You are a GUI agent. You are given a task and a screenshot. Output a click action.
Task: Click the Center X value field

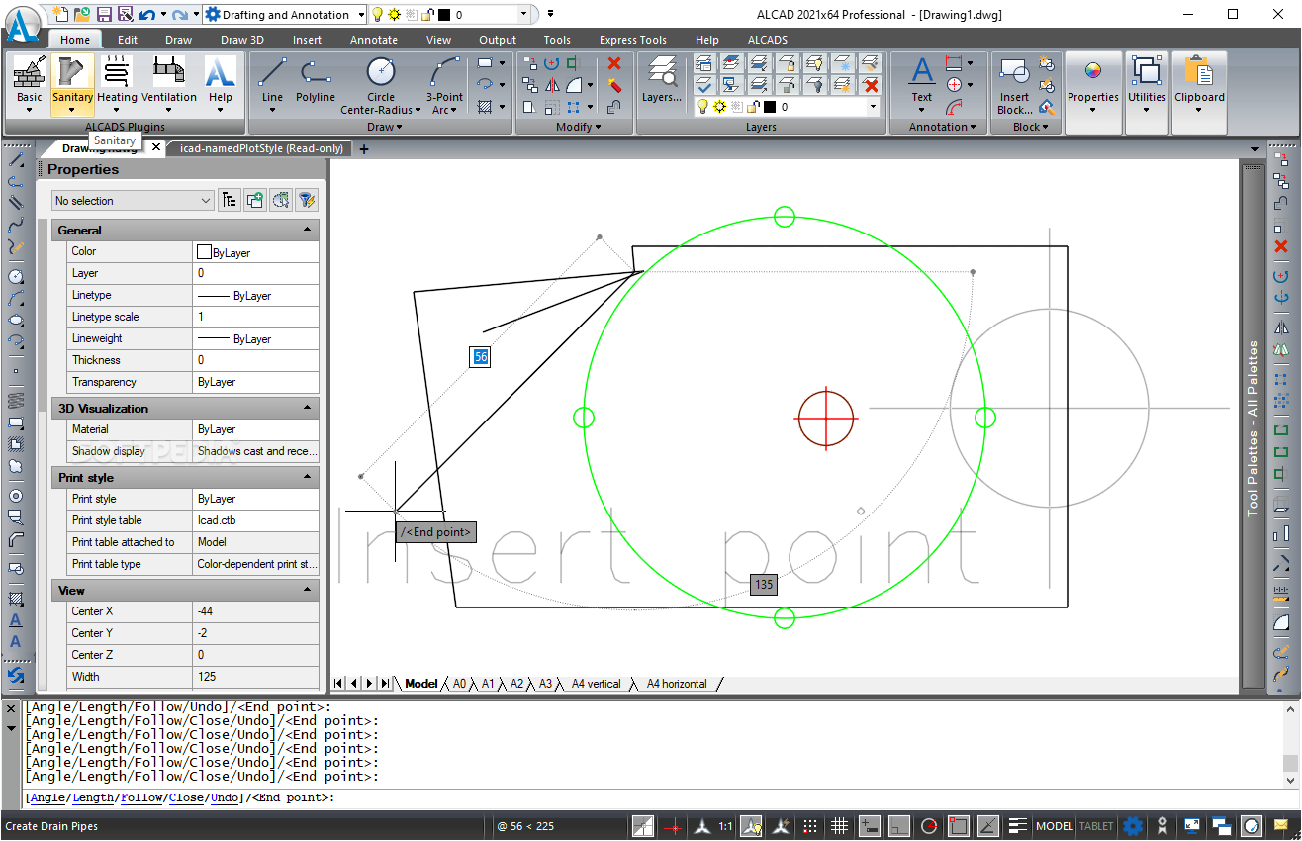point(255,611)
